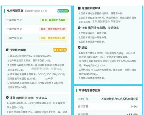Click the 三级故障水平 row label
144x115 pixels.
click(x=14, y=38)
